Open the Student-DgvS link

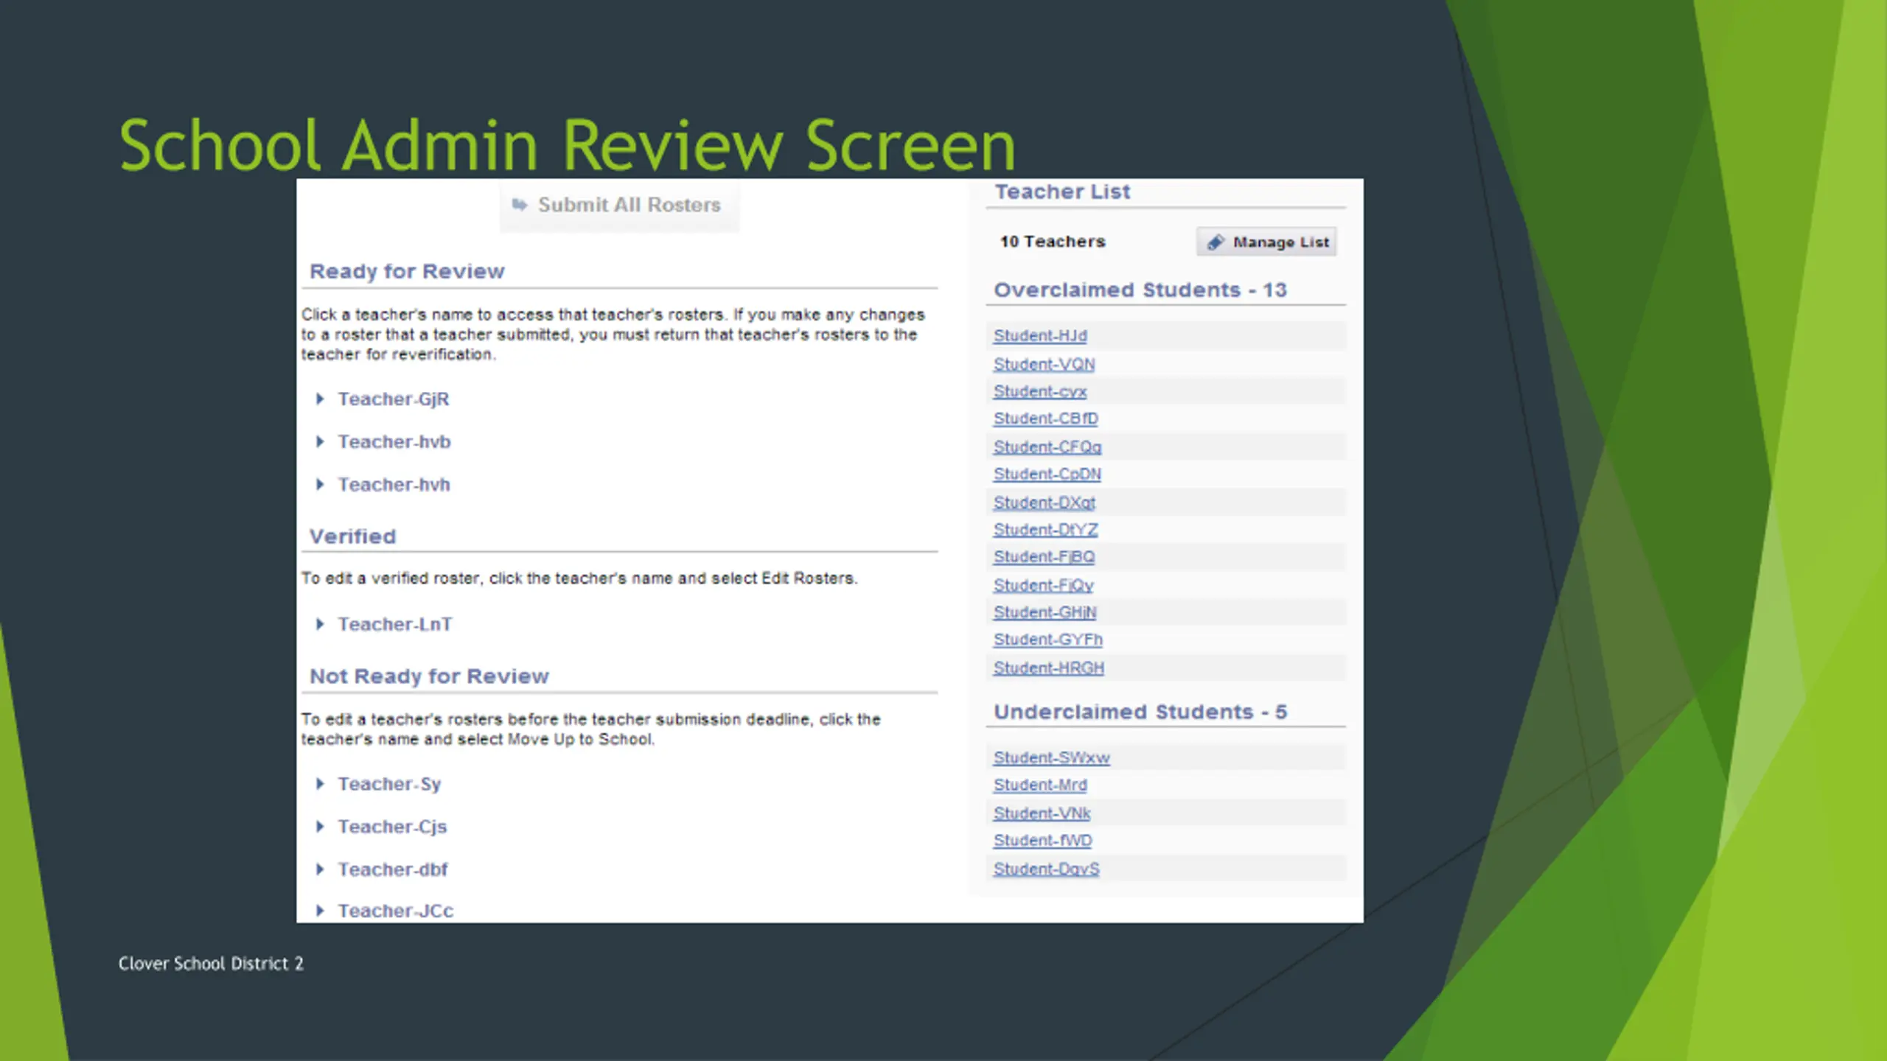(1046, 869)
